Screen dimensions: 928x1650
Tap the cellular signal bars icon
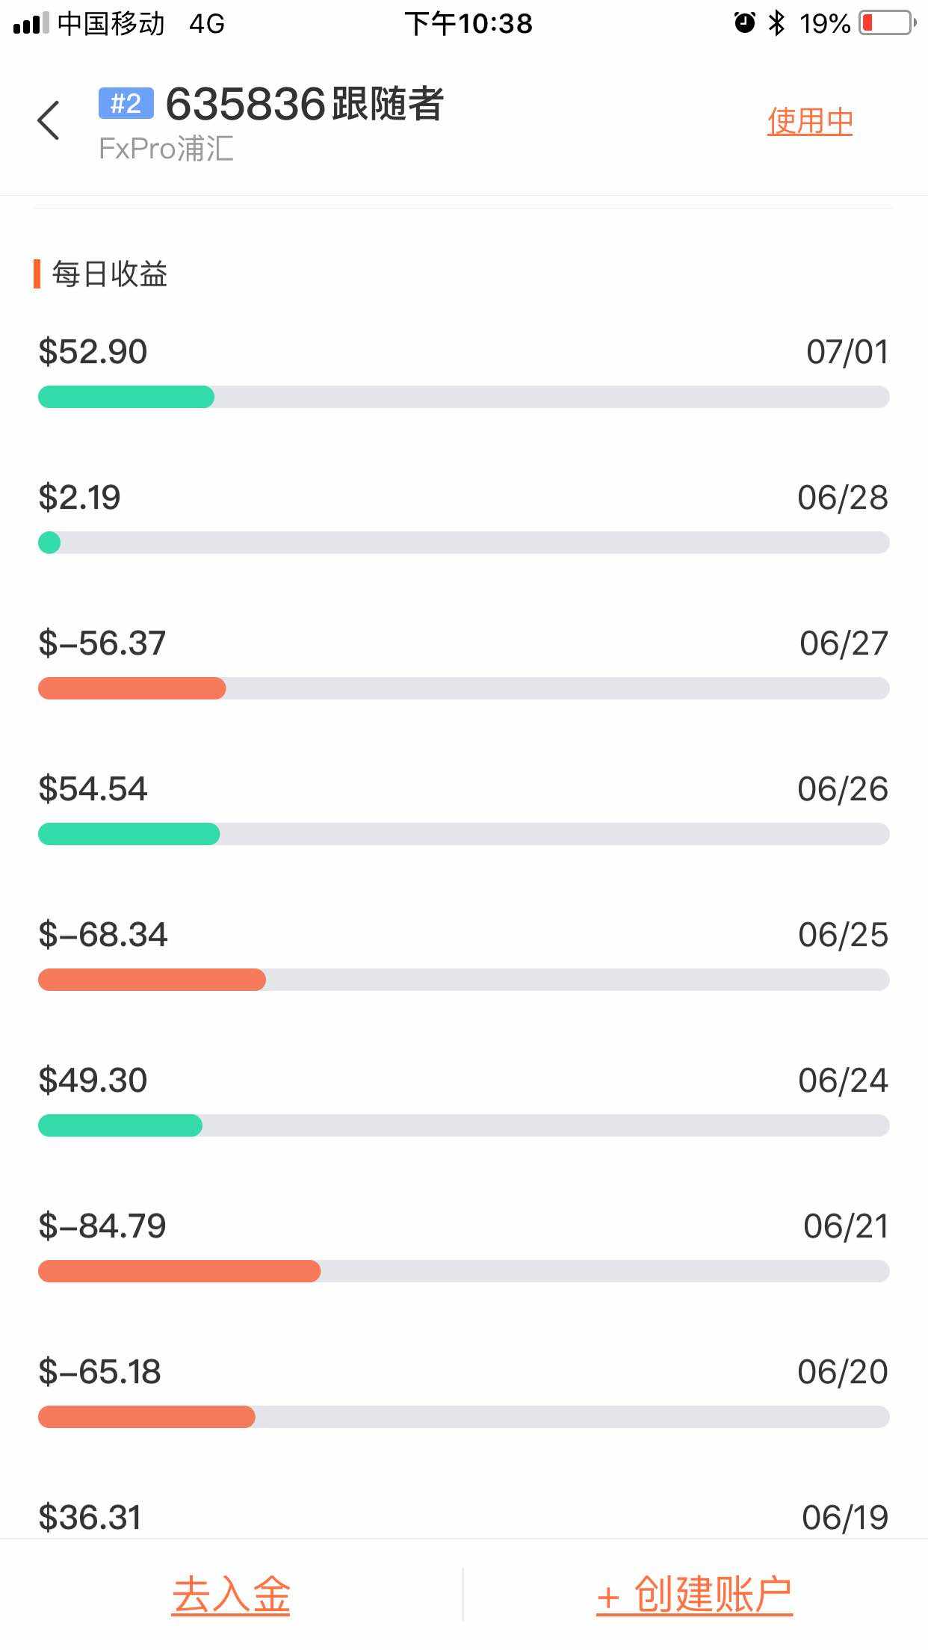31,24
